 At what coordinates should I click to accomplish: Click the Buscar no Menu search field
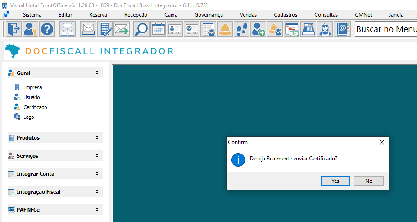coord(386,29)
